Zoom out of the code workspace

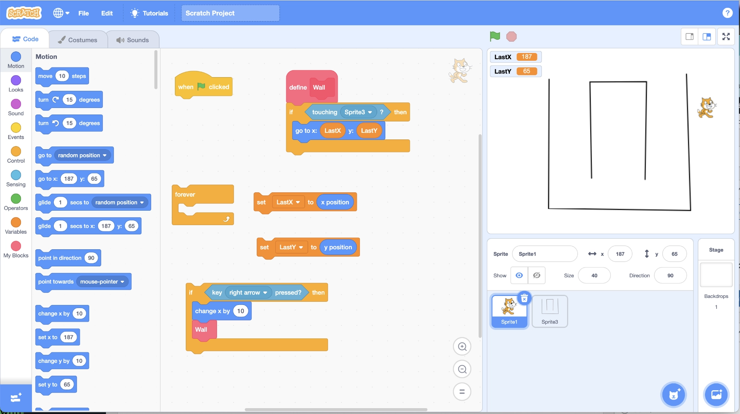[x=462, y=369]
